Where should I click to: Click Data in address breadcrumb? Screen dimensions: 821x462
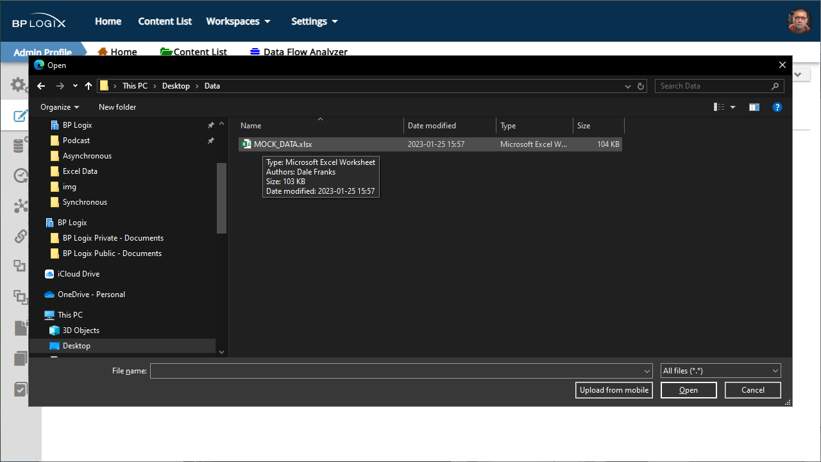(x=212, y=86)
